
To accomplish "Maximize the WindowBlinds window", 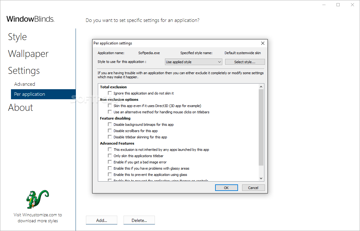I will (x=338, y=5).
